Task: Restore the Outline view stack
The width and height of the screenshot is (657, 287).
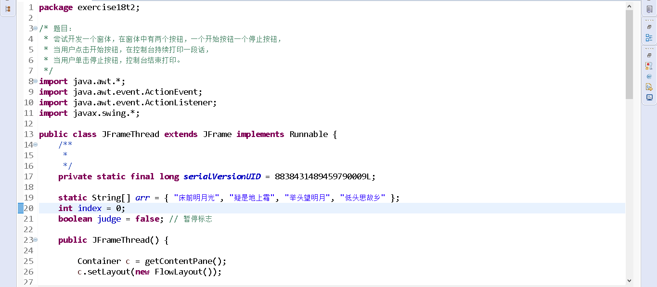Action: pos(649,27)
